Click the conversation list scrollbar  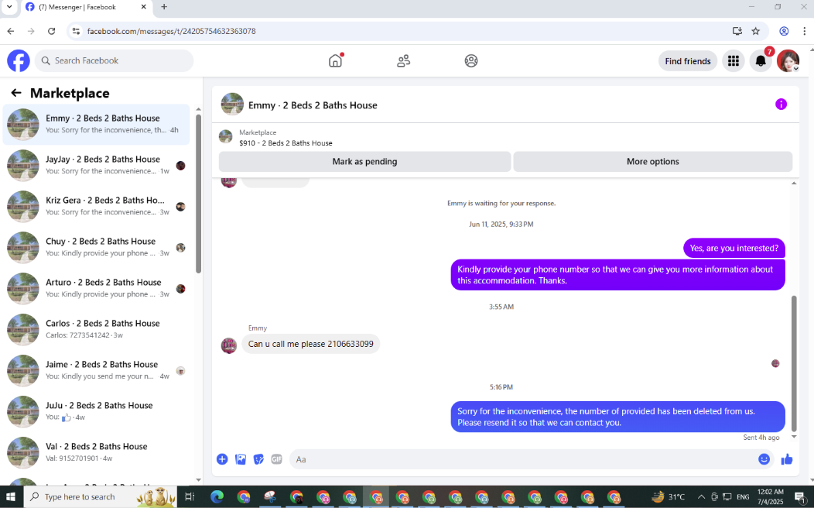198,192
